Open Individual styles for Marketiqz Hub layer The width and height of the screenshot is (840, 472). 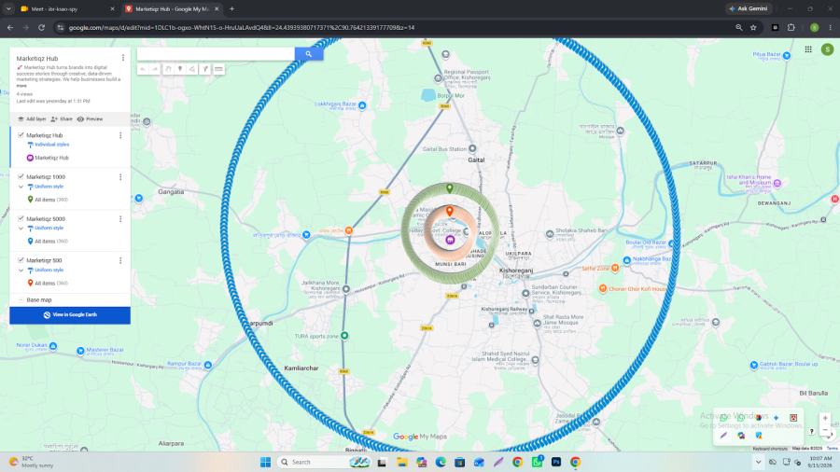click(x=52, y=145)
